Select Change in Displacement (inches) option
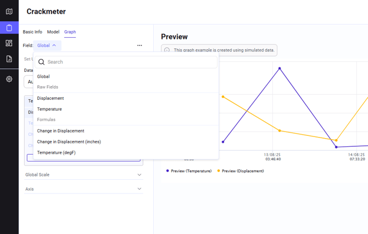 (69, 141)
